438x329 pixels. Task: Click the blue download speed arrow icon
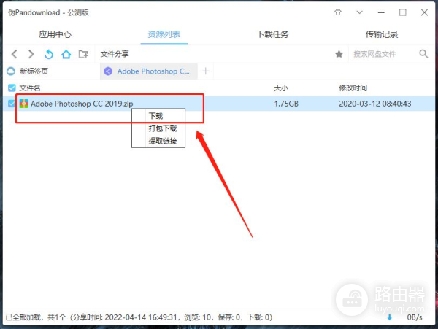click(x=389, y=317)
